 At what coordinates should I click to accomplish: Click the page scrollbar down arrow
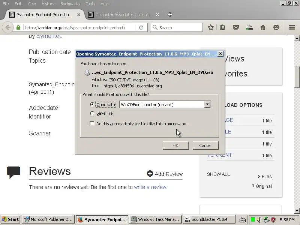click(297, 211)
